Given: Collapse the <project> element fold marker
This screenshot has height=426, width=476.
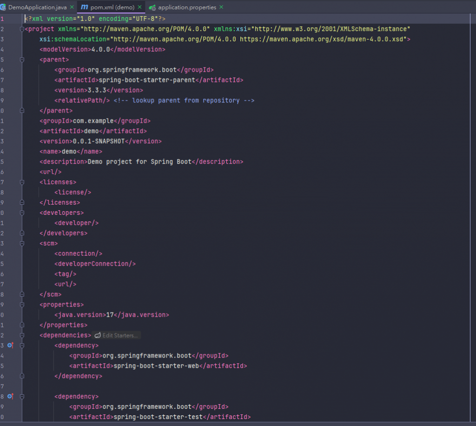Looking at the screenshot, I should [22, 29].
